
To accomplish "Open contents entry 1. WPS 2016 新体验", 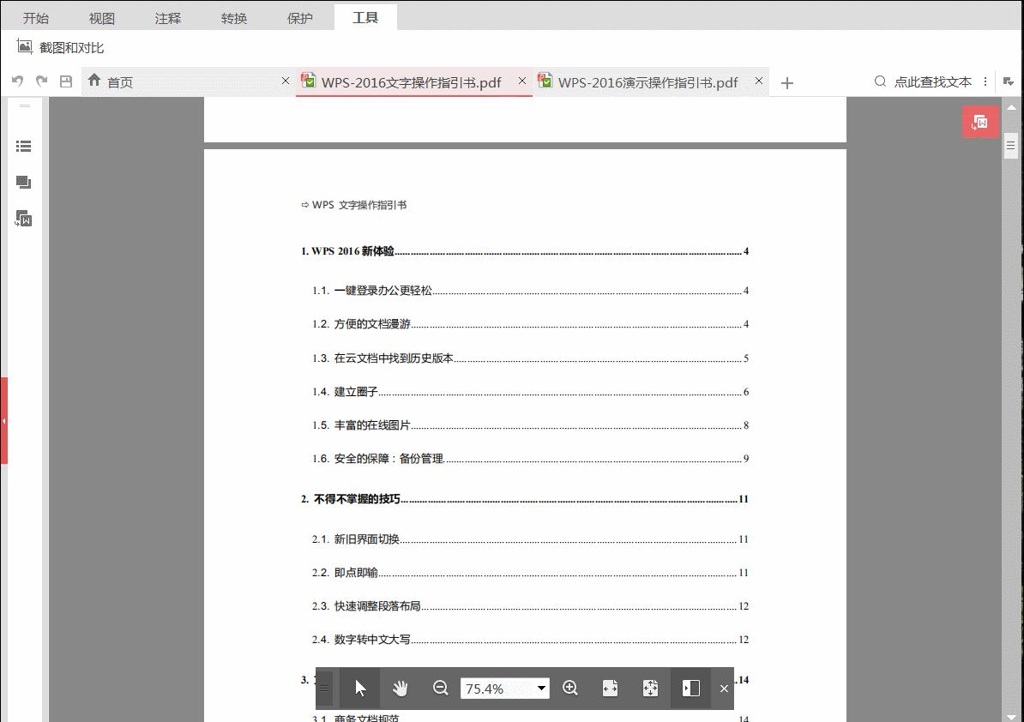I will (x=524, y=251).
